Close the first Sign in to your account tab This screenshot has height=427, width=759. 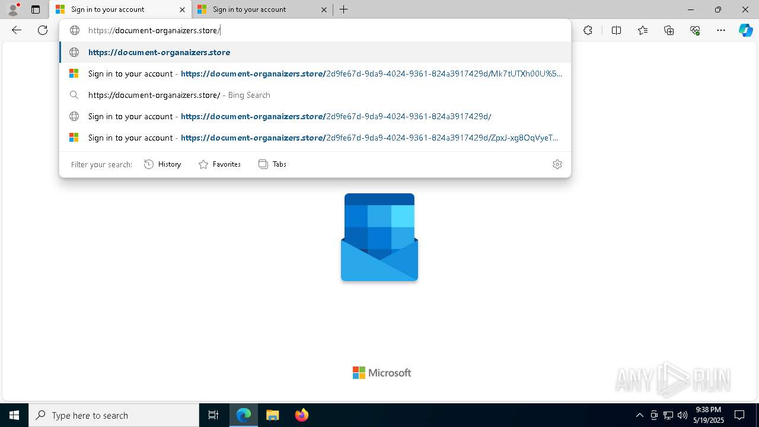click(x=182, y=9)
